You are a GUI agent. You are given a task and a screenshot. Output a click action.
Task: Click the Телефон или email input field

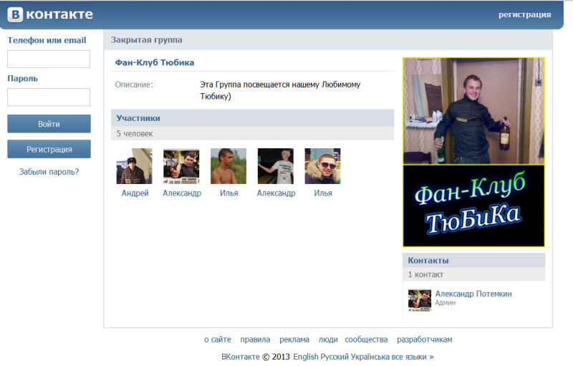click(49, 59)
